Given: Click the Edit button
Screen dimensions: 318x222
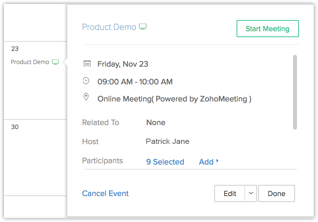Looking at the screenshot, I should (x=230, y=193).
